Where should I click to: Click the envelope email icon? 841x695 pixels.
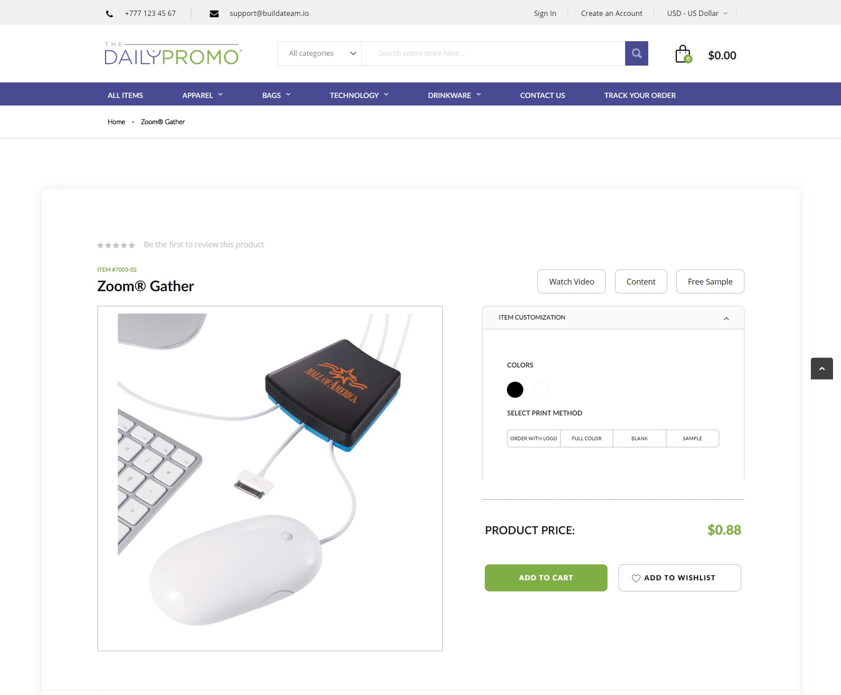tap(214, 14)
